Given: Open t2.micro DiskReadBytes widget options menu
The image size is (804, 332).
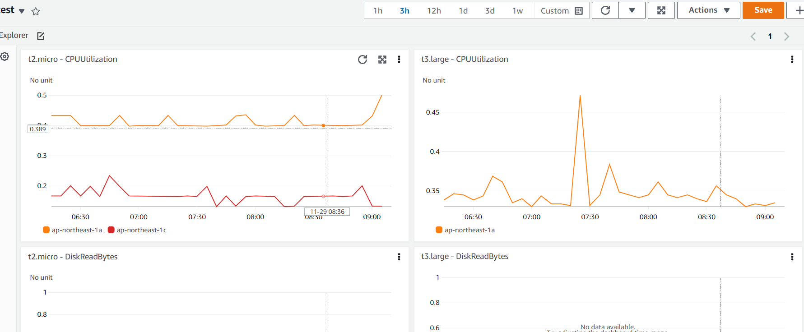Looking at the screenshot, I should tap(399, 257).
